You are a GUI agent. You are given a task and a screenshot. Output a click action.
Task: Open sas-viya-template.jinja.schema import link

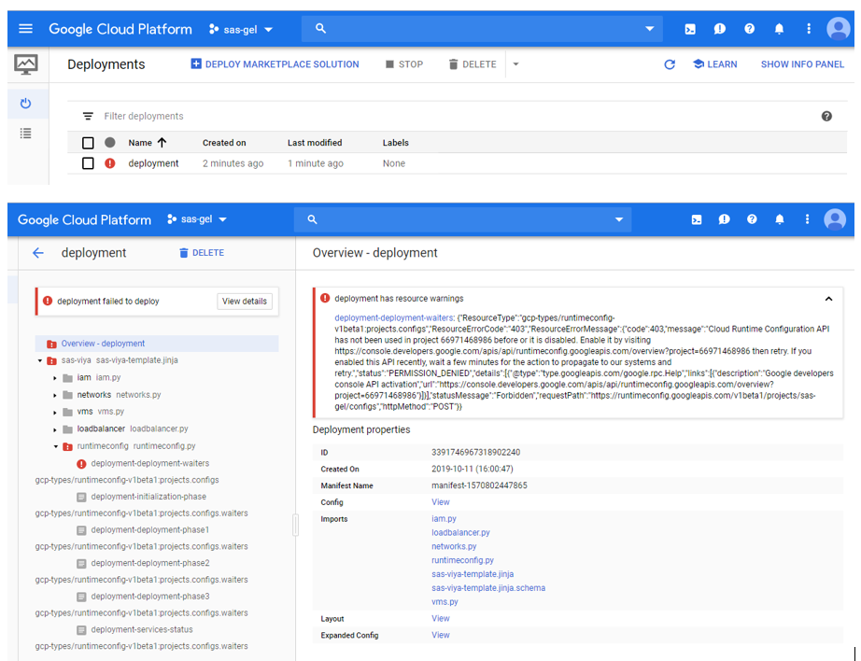pyautogui.click(x=487, y=588)
